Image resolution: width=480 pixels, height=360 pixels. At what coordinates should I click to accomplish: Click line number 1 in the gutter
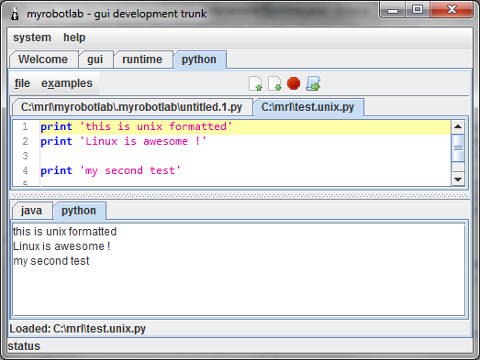pyautogui.click(x=25, y=126)
